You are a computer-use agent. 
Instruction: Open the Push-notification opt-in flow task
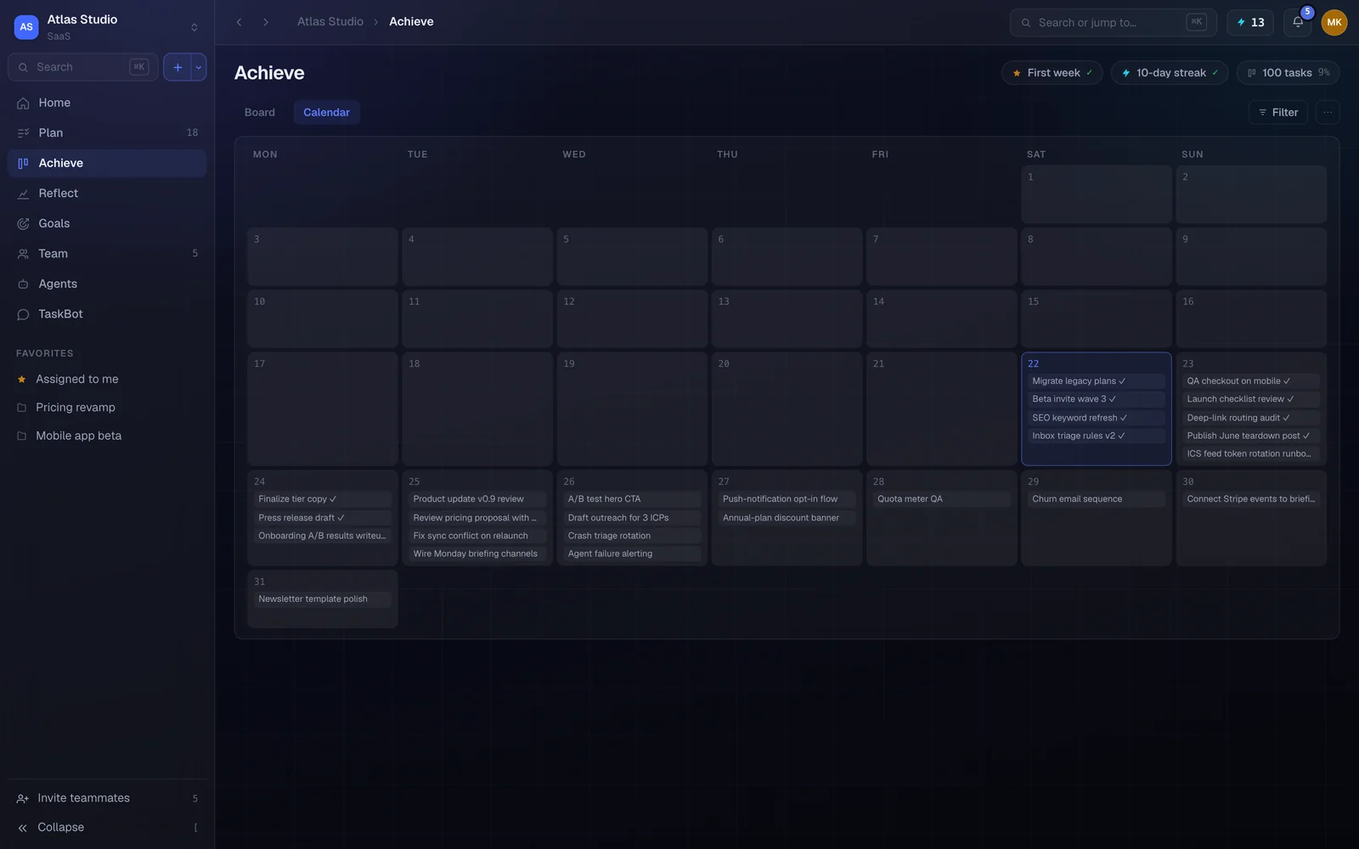[x=787, y=499]
